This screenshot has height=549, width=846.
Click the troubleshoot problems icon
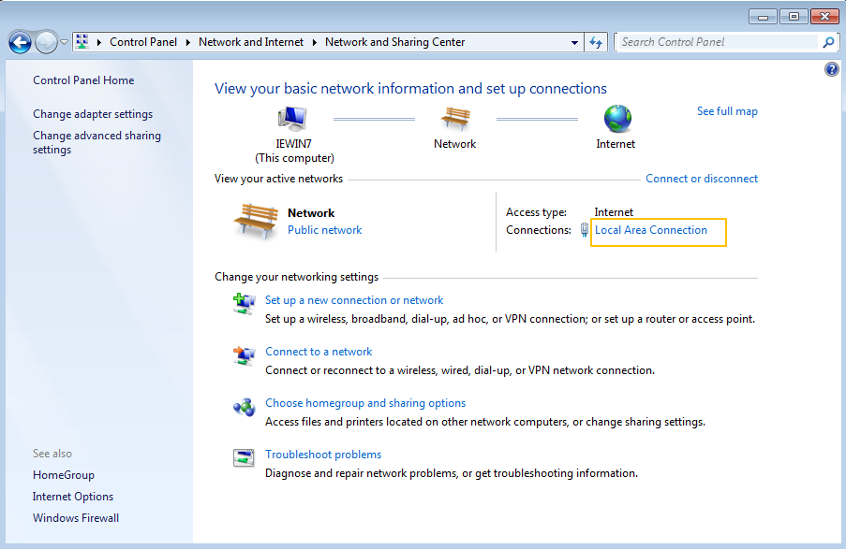click(x=244, y=458)
